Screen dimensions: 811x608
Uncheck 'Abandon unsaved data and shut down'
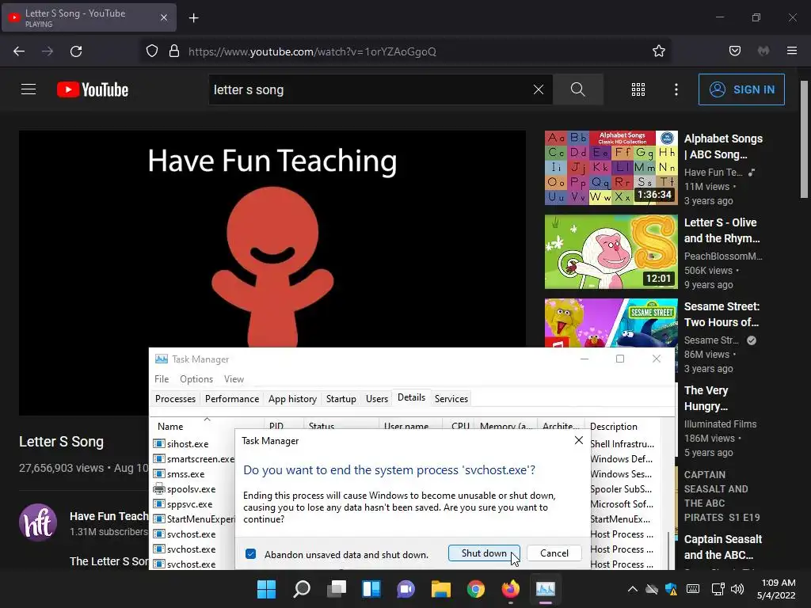coord(250,553)
